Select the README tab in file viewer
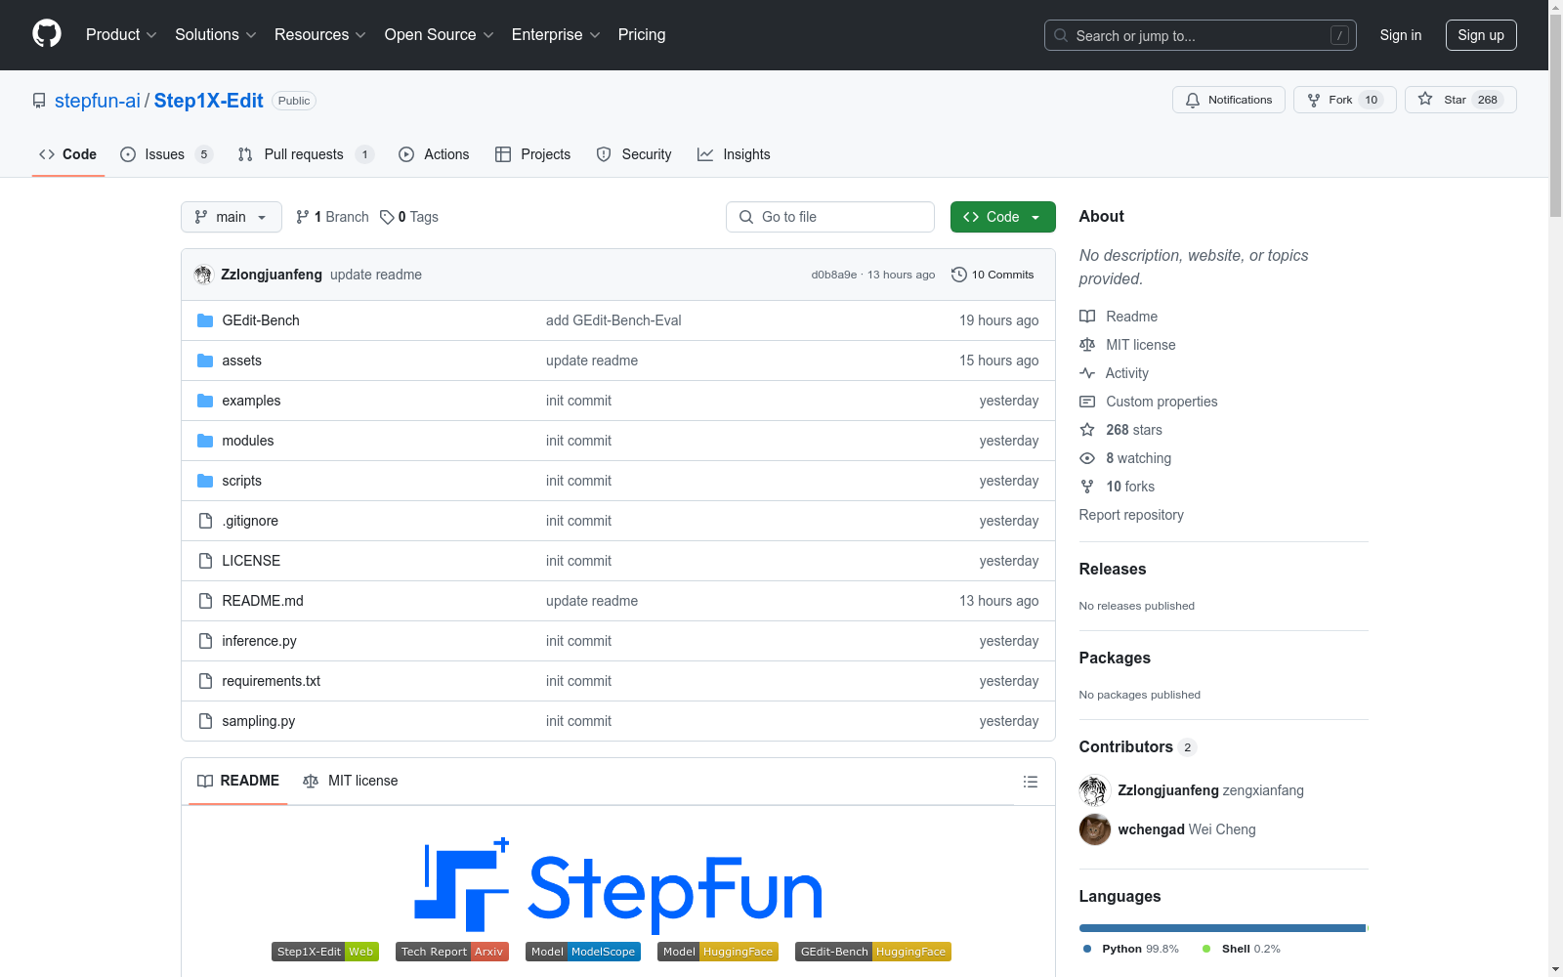 (238, 781)
